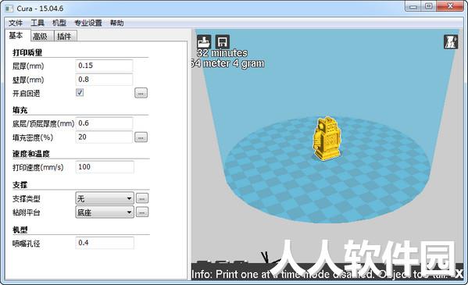Switch to the 插件 tab
The image size is (468, 285).
[65, 36]
